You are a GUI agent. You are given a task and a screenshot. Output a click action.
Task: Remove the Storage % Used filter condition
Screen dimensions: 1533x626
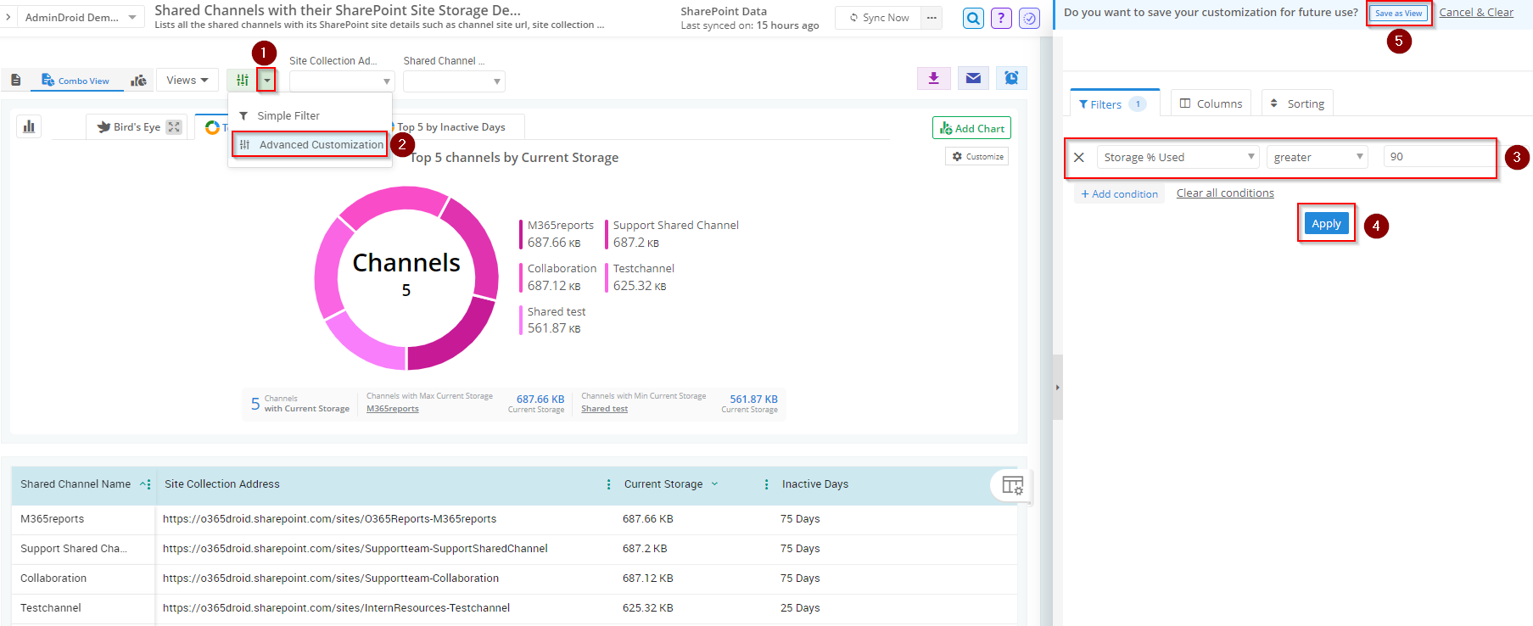coord(1079,157)
